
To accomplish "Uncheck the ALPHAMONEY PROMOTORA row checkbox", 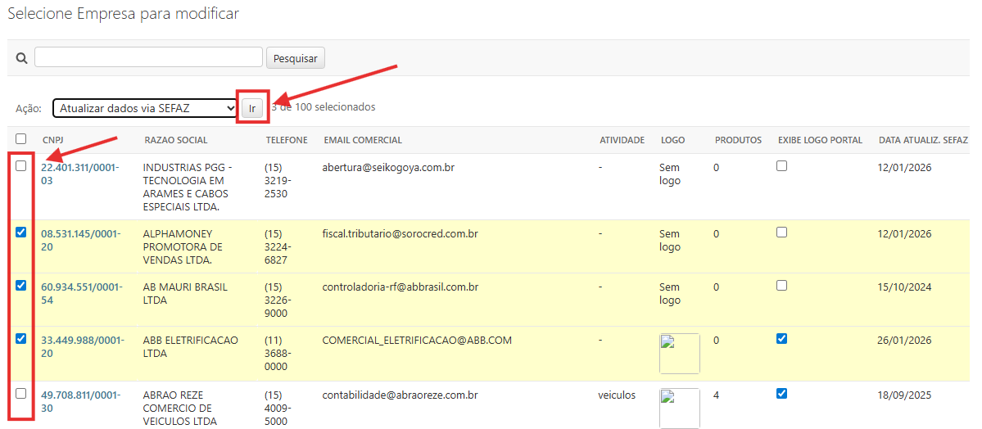I will [21, 233].
